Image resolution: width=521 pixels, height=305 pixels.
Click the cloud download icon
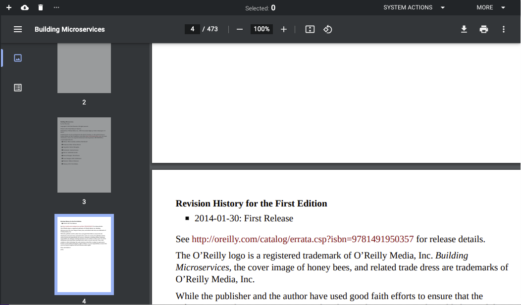25,7
